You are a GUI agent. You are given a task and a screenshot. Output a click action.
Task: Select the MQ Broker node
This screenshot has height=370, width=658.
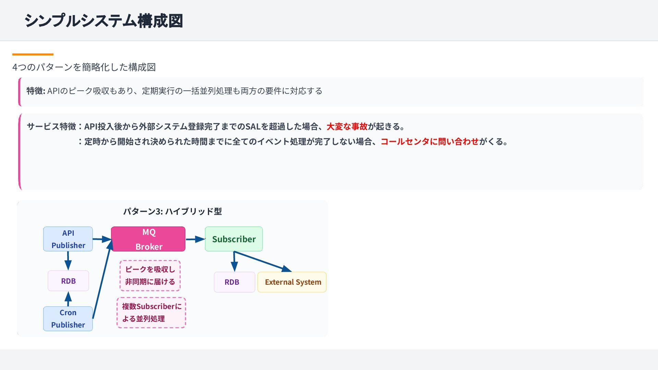148,239
